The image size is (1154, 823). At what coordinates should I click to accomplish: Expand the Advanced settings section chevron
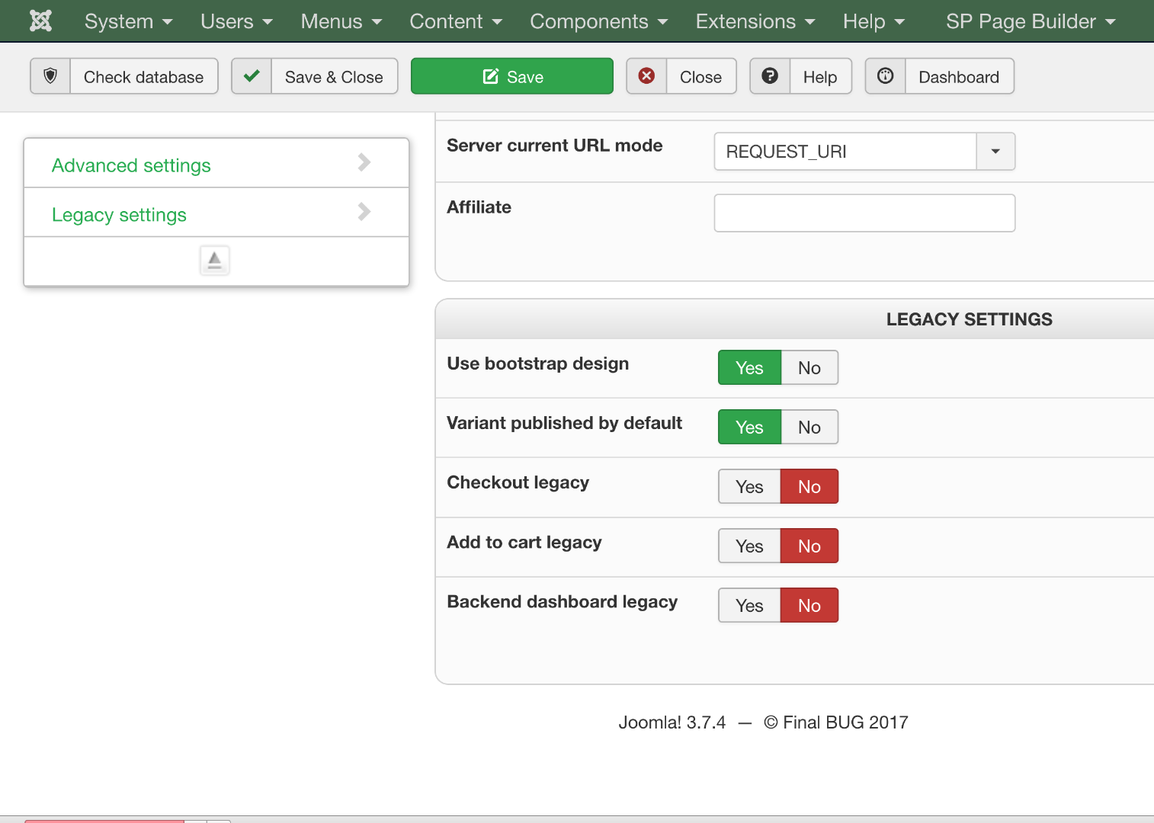click(364, 162)
